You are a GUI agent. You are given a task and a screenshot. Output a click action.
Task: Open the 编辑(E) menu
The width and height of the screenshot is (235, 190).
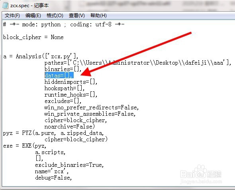[x=33, y=16]
